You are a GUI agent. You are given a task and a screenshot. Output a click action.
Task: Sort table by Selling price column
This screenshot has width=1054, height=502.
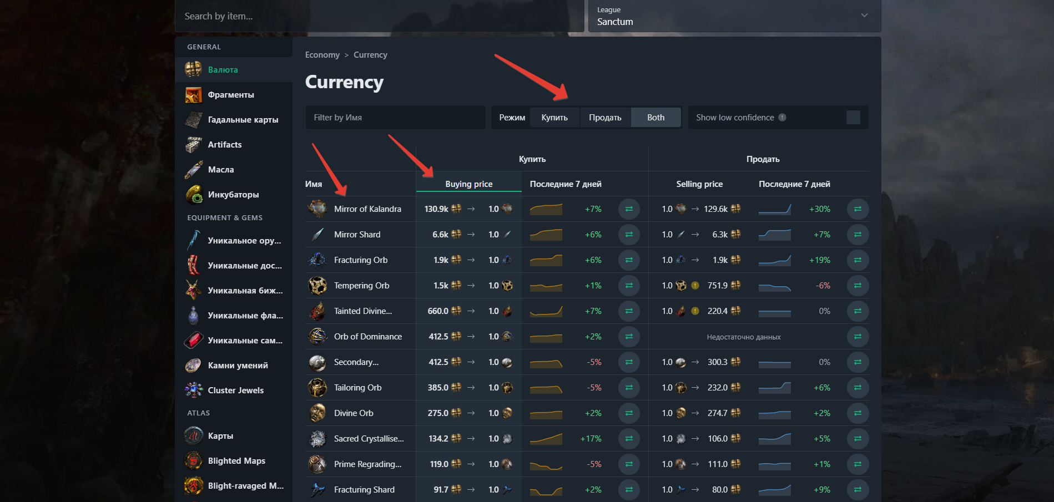(x=699, y=184)
